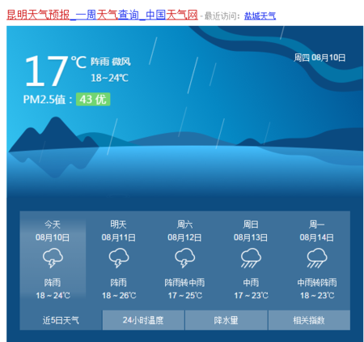Select the 今天 heading in the forecast
Screen dimensions: 364x342
tap(53, 224)
